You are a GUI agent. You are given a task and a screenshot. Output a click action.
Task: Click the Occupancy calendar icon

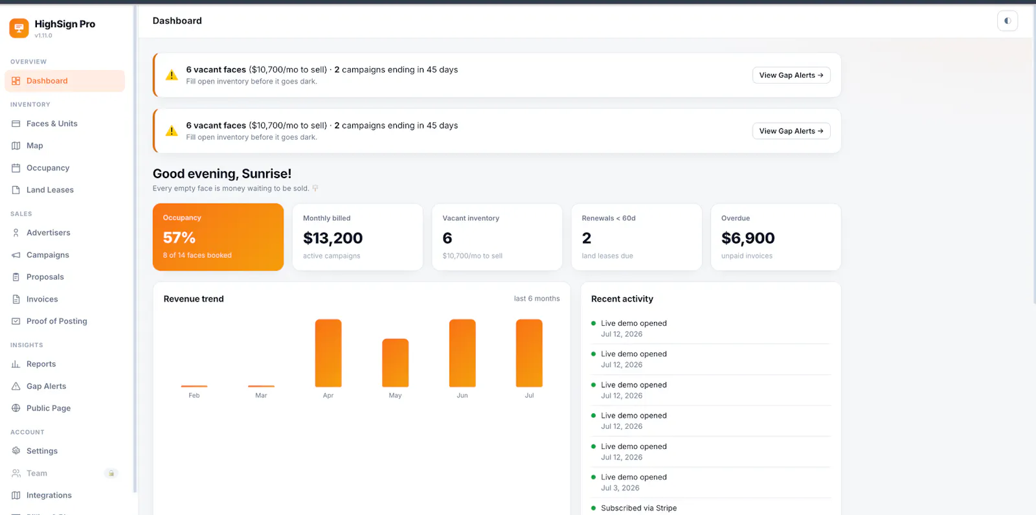16,168
